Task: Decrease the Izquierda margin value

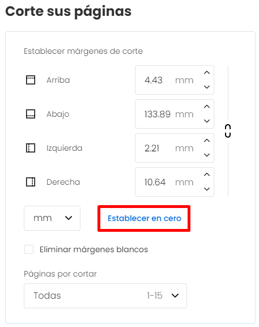Action: pyautogui.click(x=207, y=155)
